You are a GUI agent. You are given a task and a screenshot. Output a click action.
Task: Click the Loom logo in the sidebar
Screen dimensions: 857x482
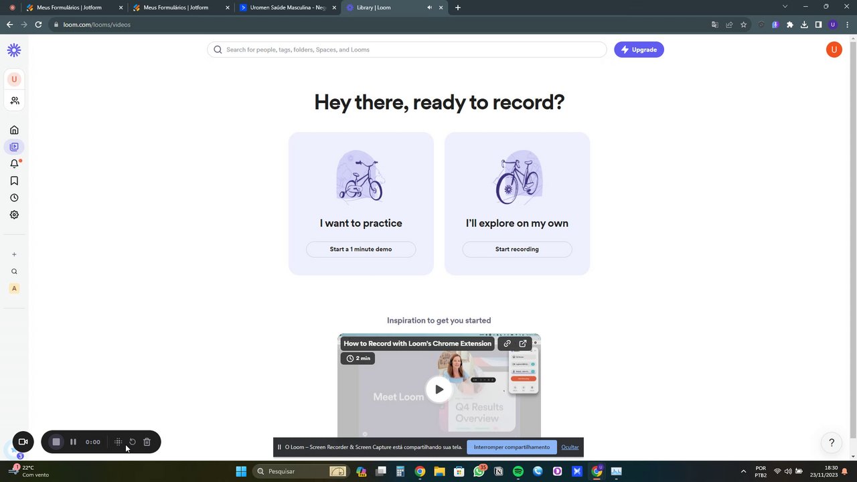click(14, 50)
